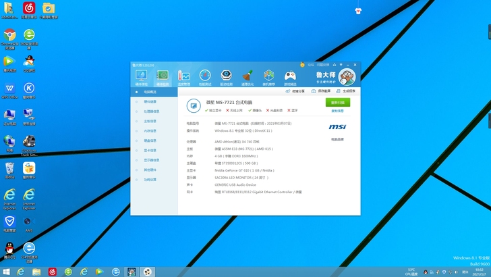The height and width of the screenshot is (277, 491).
Task: Select 主板信息 motherboard info in sidebar
Action: pyautogui.click(x=154, y=121)
